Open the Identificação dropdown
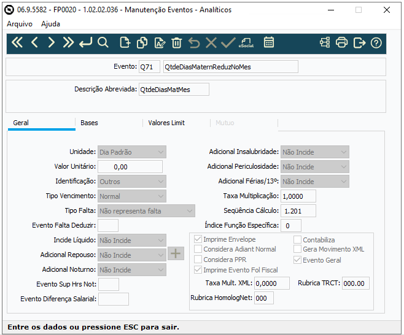The image size is (404, 335). (131, 181)
